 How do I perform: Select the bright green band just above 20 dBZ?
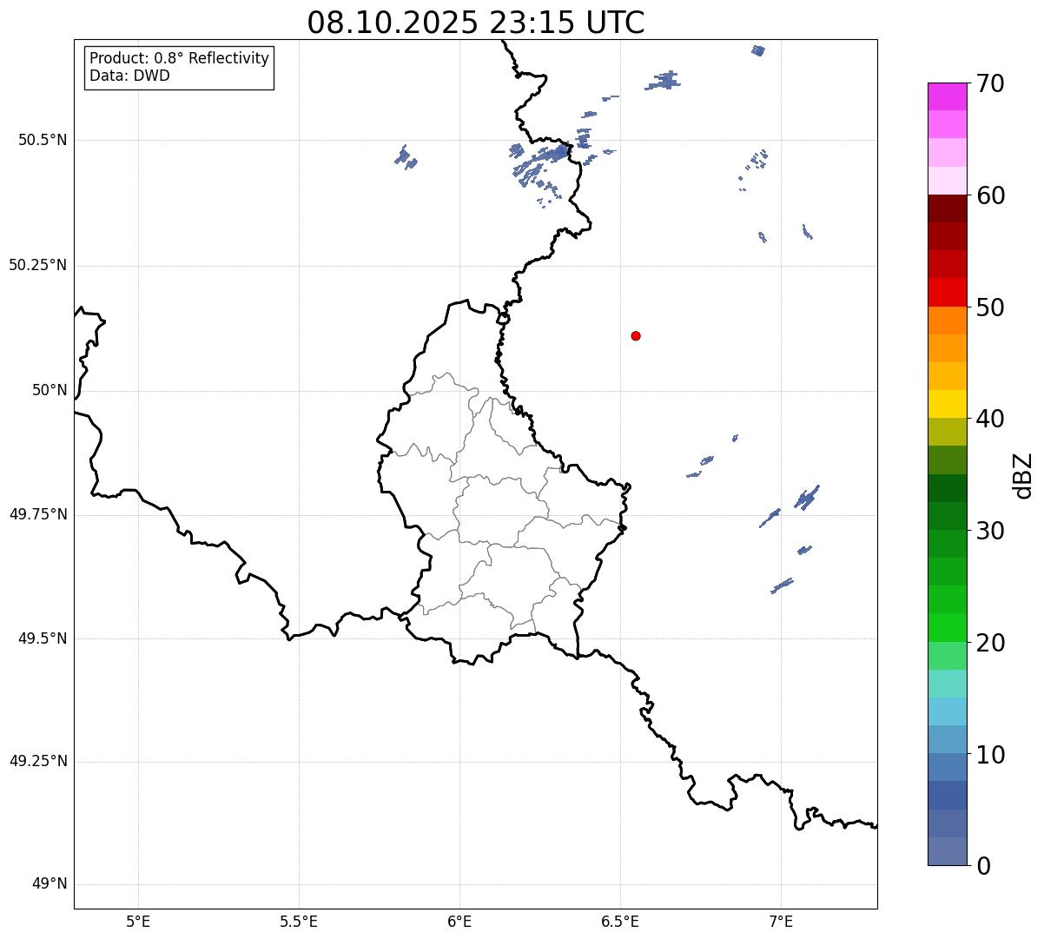coord(948,627)
